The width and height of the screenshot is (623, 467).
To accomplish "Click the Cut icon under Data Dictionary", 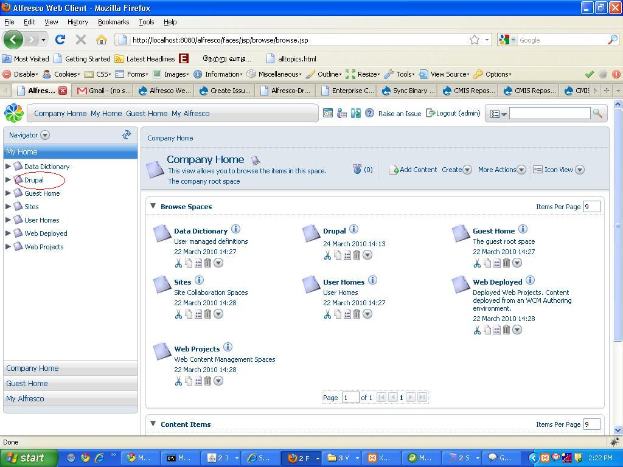I will tap(178, 263).
